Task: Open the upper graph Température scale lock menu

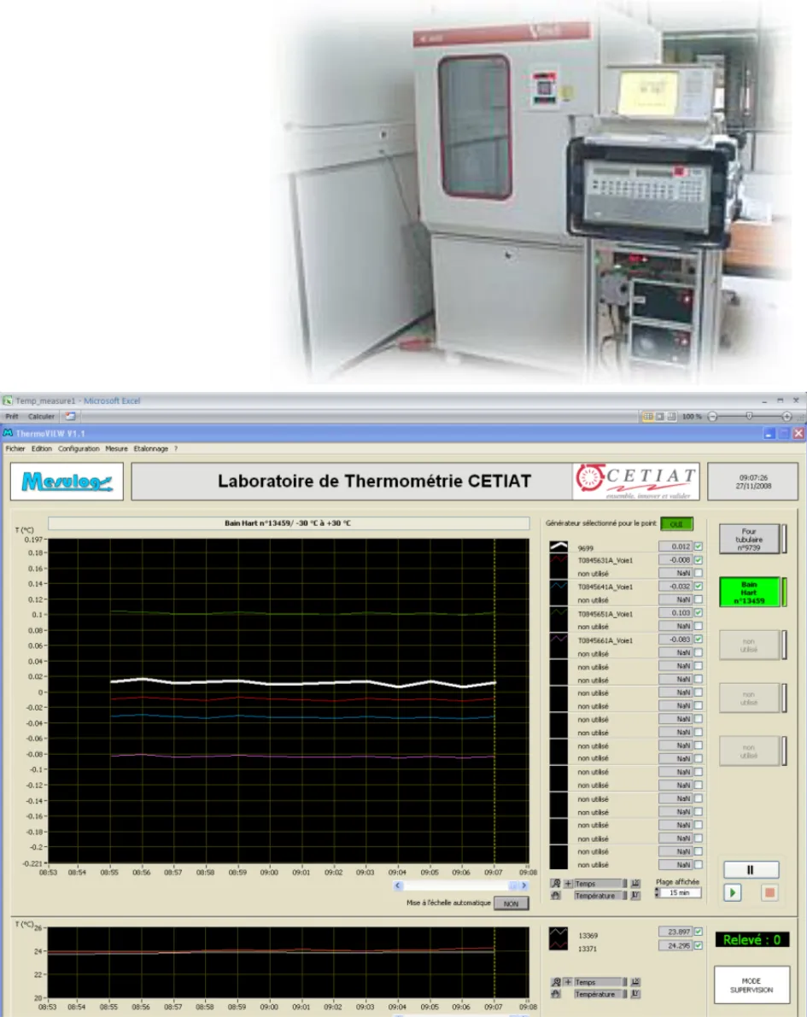Action: pos(625,896)
